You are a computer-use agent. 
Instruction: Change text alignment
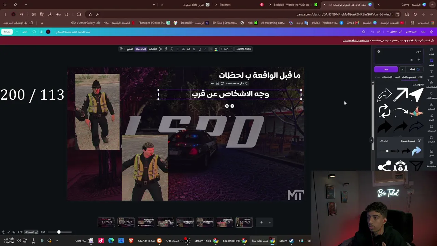[x=183, y=49]
